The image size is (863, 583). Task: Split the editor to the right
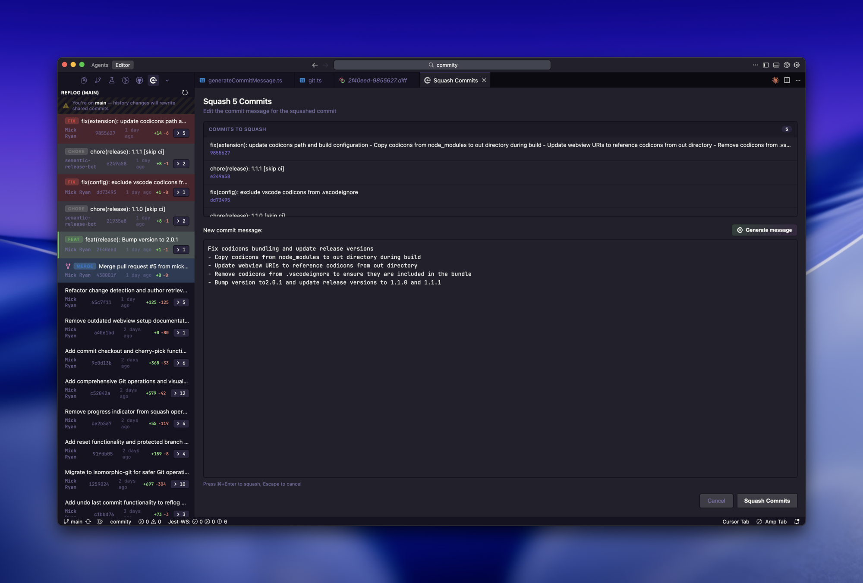[787, 80]
